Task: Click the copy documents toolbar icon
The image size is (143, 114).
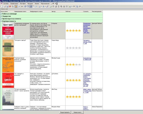Action: (13, 7)
